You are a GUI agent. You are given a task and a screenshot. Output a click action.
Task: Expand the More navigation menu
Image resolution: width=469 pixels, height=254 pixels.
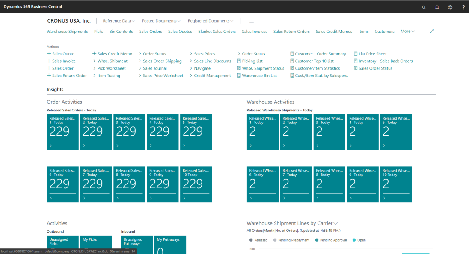[407, 32]
